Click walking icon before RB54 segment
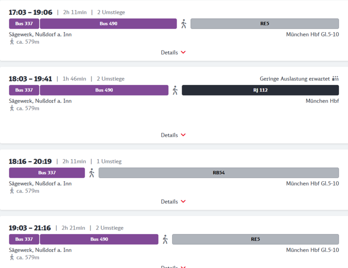The height and width of the screenshot is (268, 348). coord(91,173)
